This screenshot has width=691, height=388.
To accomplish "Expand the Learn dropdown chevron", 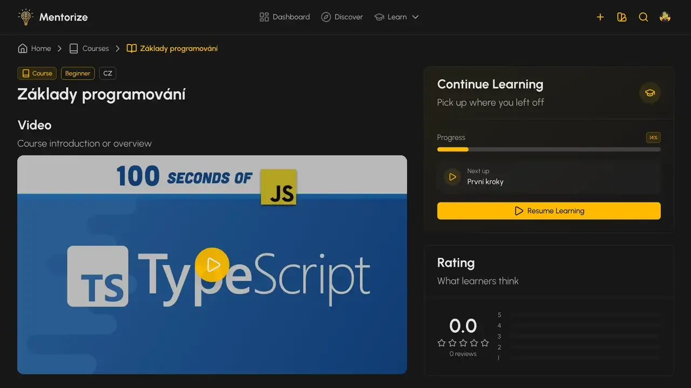I will tap(415, 17).
